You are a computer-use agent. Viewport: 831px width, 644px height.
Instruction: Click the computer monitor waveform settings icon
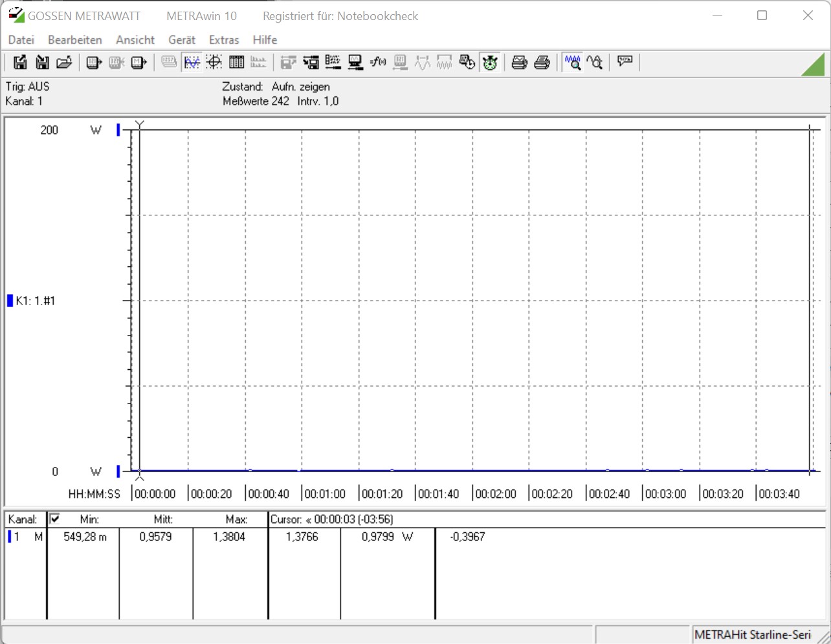[x=355, y=62]
